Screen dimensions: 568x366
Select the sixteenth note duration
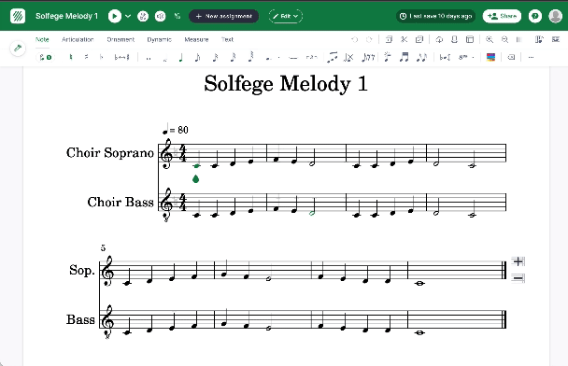(215, 57)
